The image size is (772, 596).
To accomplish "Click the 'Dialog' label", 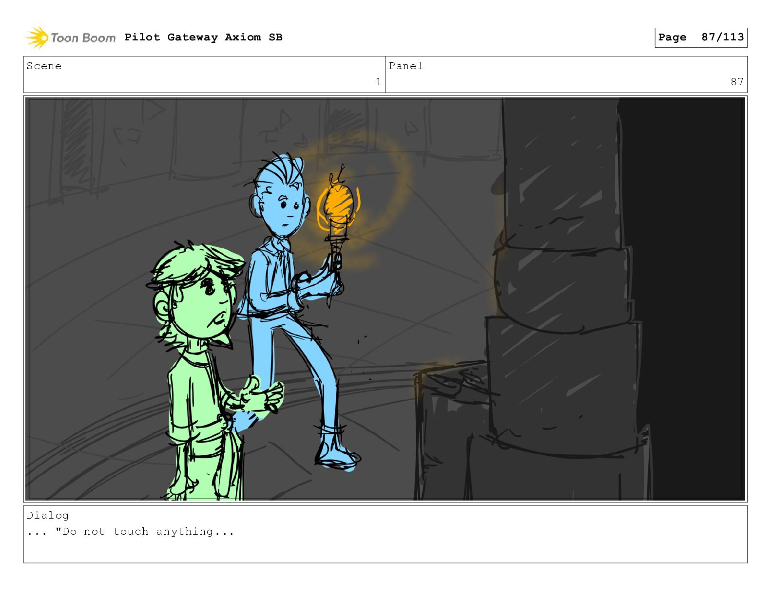I will pos(48,515).
